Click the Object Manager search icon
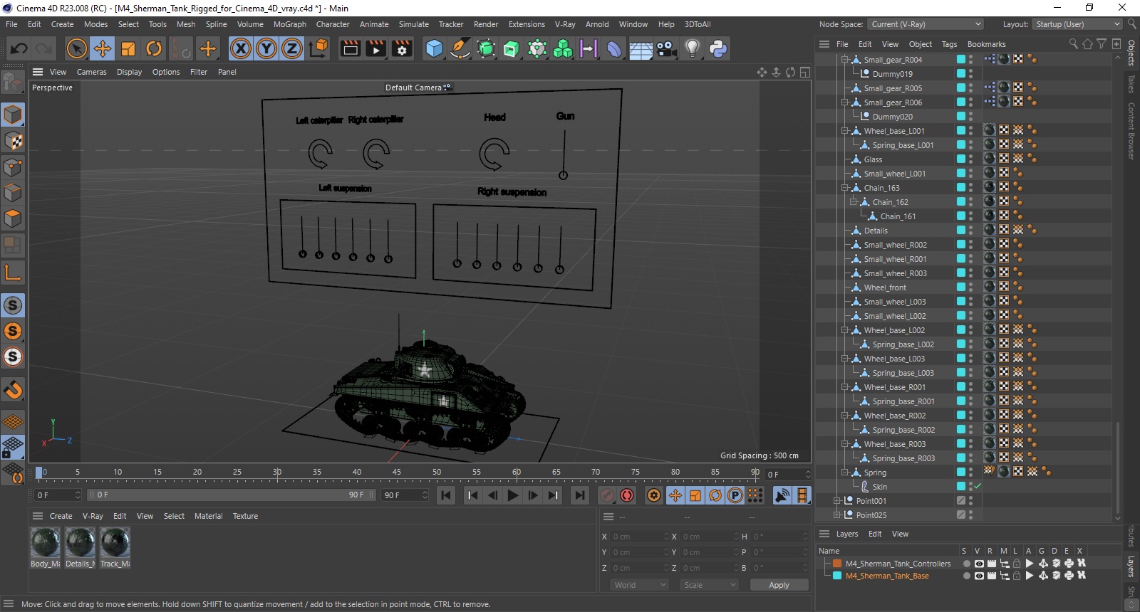Image resolution: width=1140 pixels, height=612 pixels. [x=1073, y=44]
